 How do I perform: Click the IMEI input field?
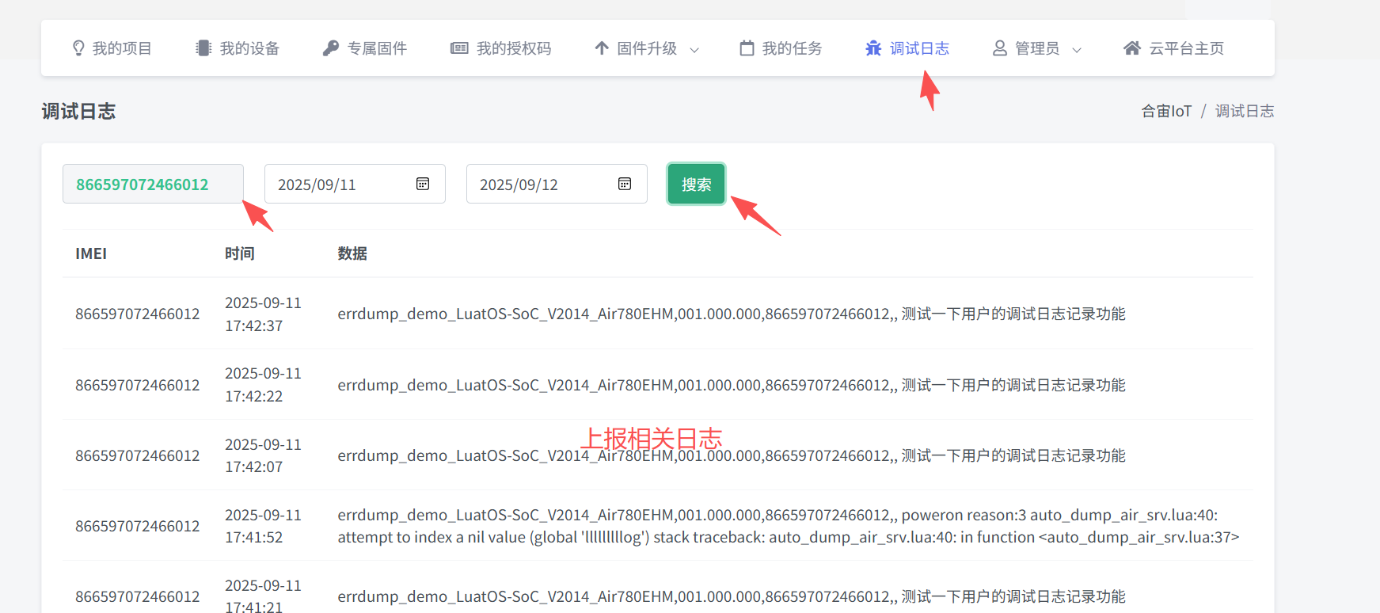pos(153,184)
